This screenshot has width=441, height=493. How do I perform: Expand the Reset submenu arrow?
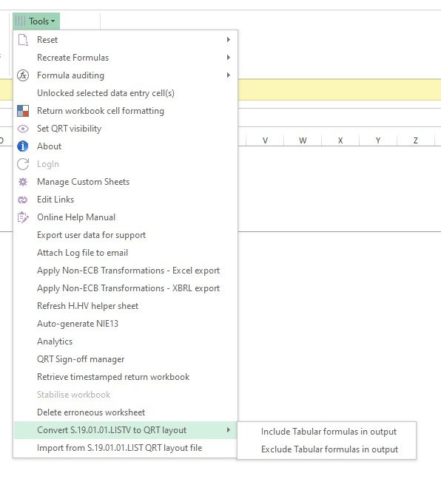[229, 40]
